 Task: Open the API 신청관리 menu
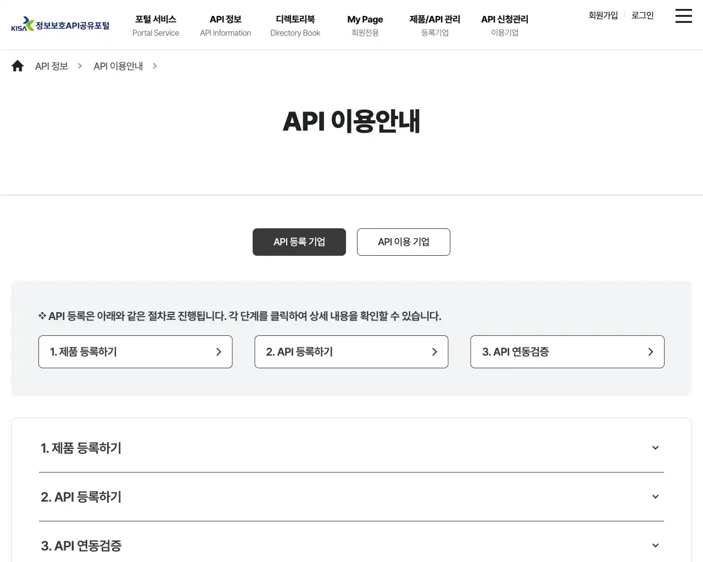pos(504,25)
